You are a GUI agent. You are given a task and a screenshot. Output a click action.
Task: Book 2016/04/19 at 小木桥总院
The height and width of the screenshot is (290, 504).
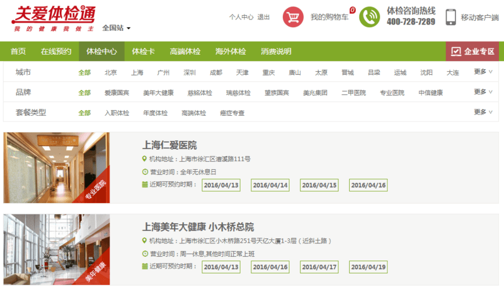pyautogui.click(x=369, y=267)
